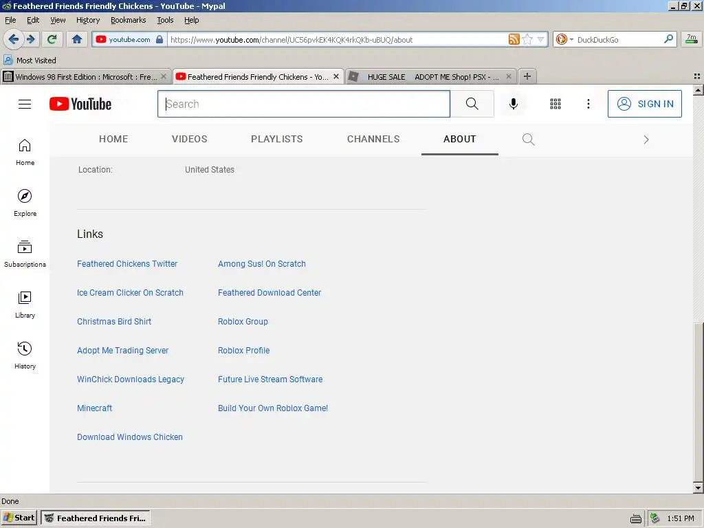Viewport: 704px width, 528px height.
Task: Open the Ice Cream Clicker On Scratch link
Action: pyautogui.click(x=130, y=293)
